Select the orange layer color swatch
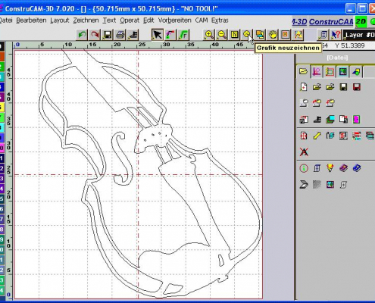This screenshot has width=375, height=303. click(x=2, y=57)
